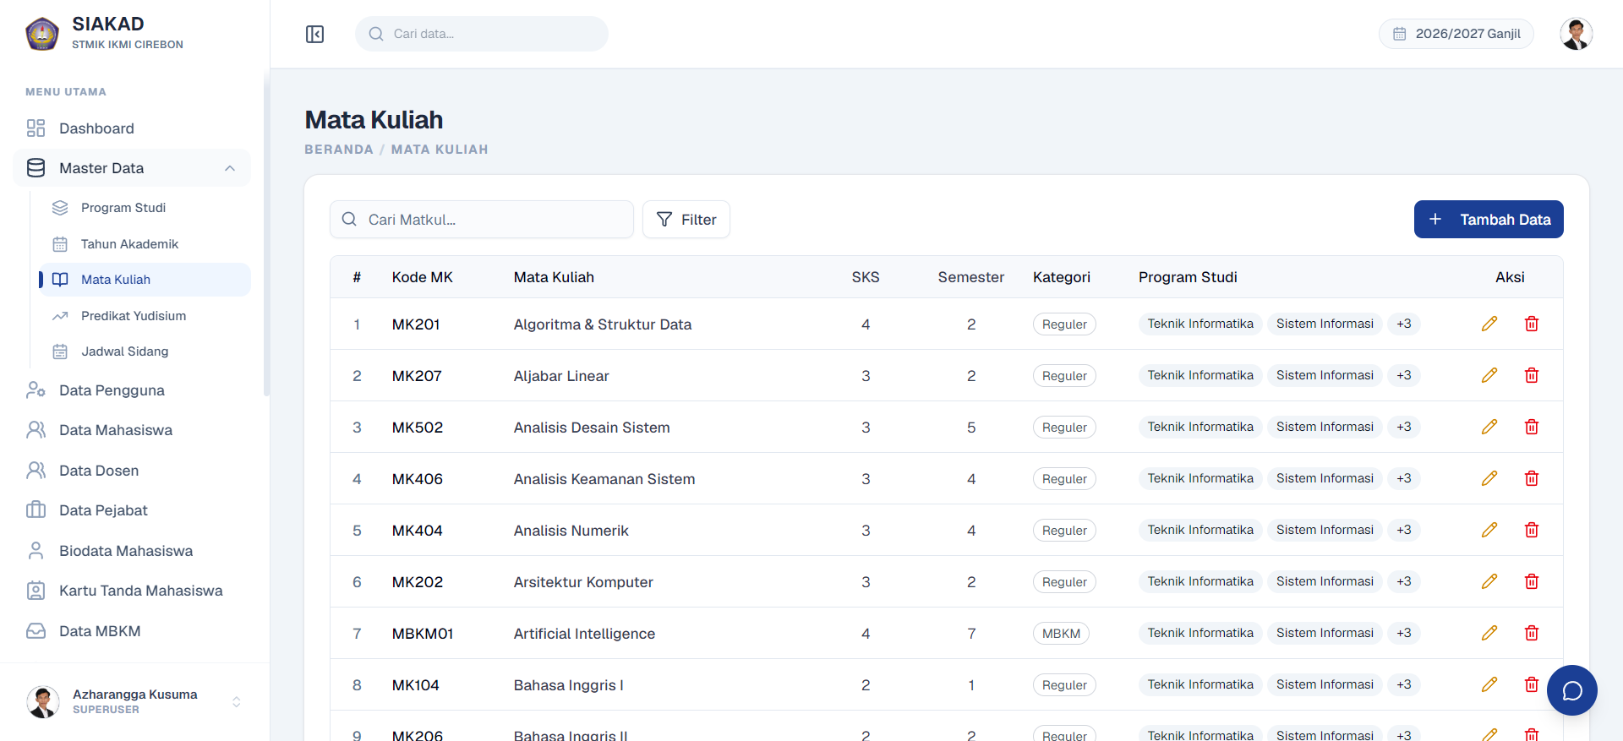
Task: Show +3 more programs for MK207
Action: [1404, 375]
